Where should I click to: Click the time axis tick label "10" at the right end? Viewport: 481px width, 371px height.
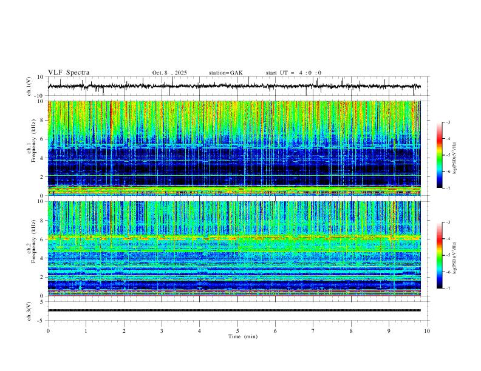click(x=427, y=331)
